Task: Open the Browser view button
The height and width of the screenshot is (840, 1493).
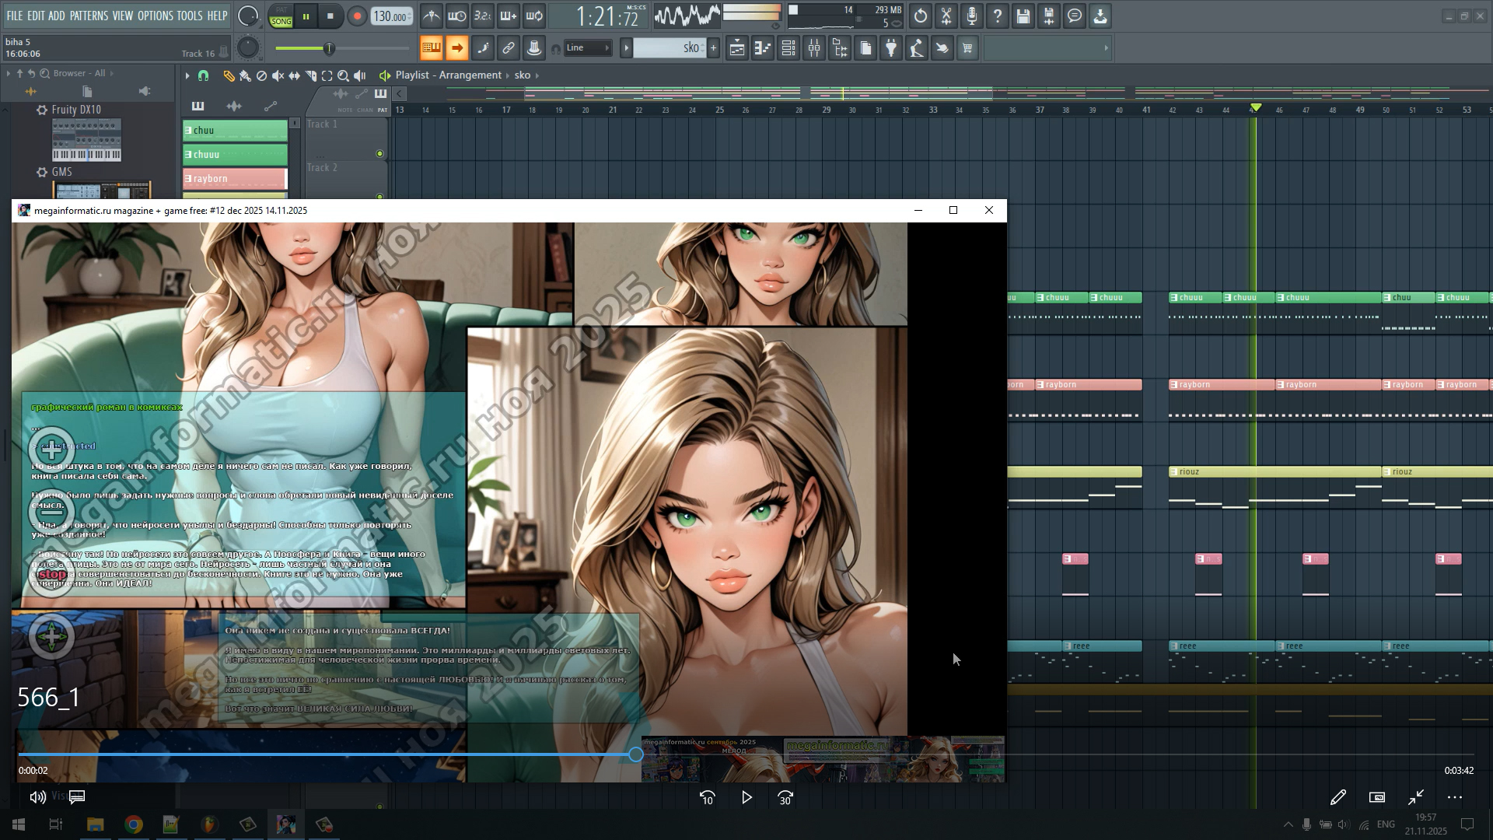Action: coord(840,48)
